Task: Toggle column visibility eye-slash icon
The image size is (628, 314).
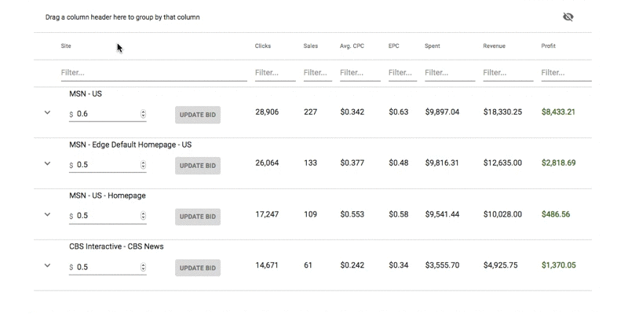Action: (568, 16)
